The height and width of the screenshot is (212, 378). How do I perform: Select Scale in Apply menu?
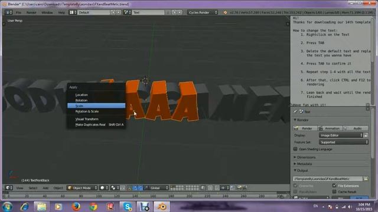[96, 106]
